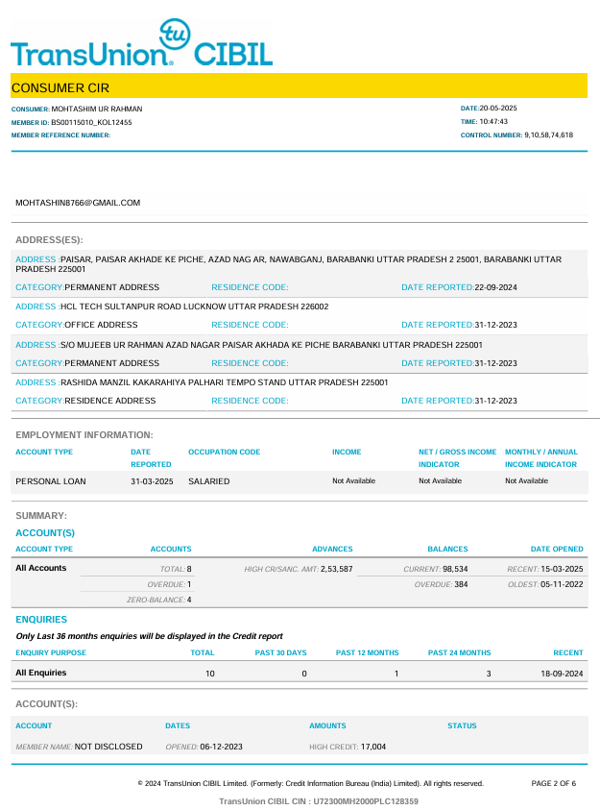
Task: Click the STATUS column header
Action: point(462,725)
